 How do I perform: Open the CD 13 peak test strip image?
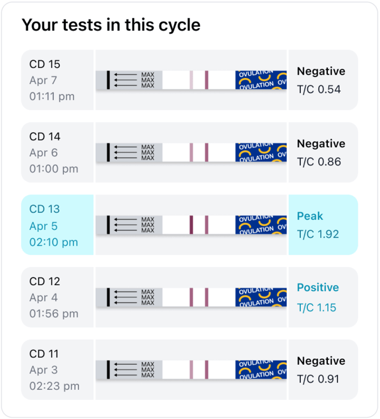191,225
